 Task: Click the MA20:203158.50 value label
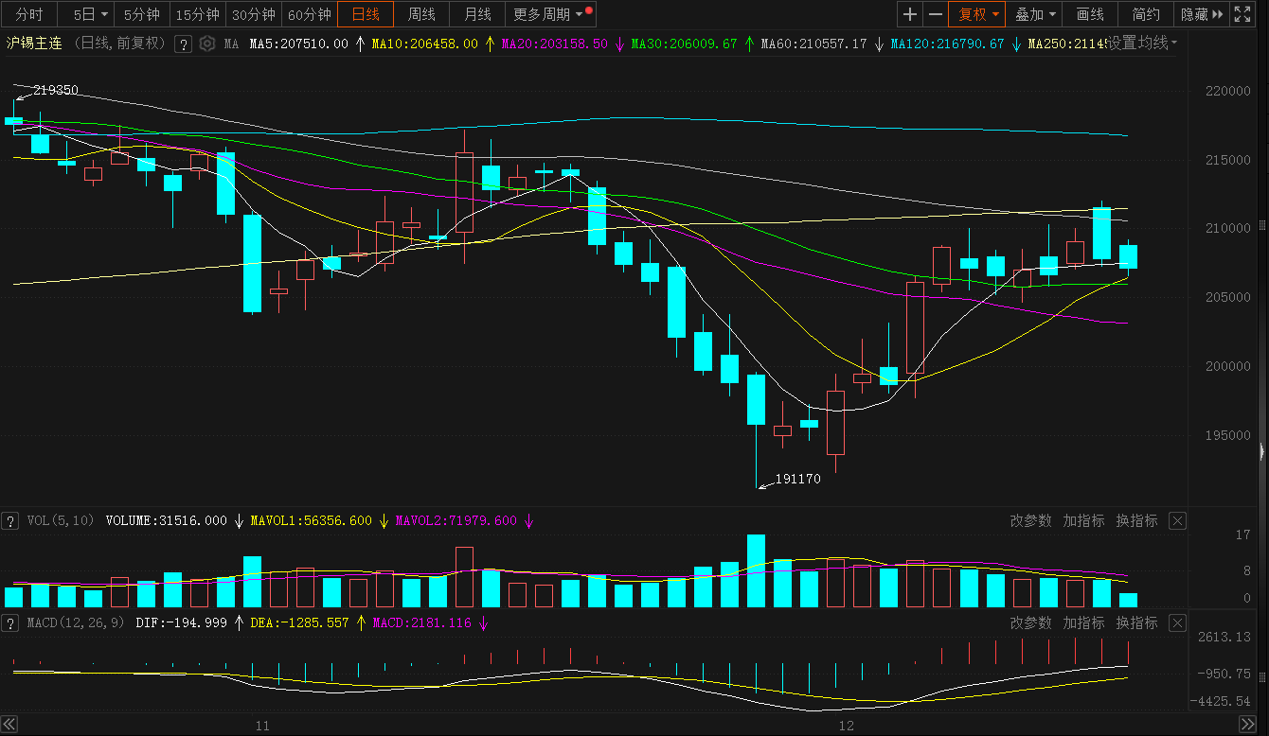pyautogui.click(x=554, y=44)
